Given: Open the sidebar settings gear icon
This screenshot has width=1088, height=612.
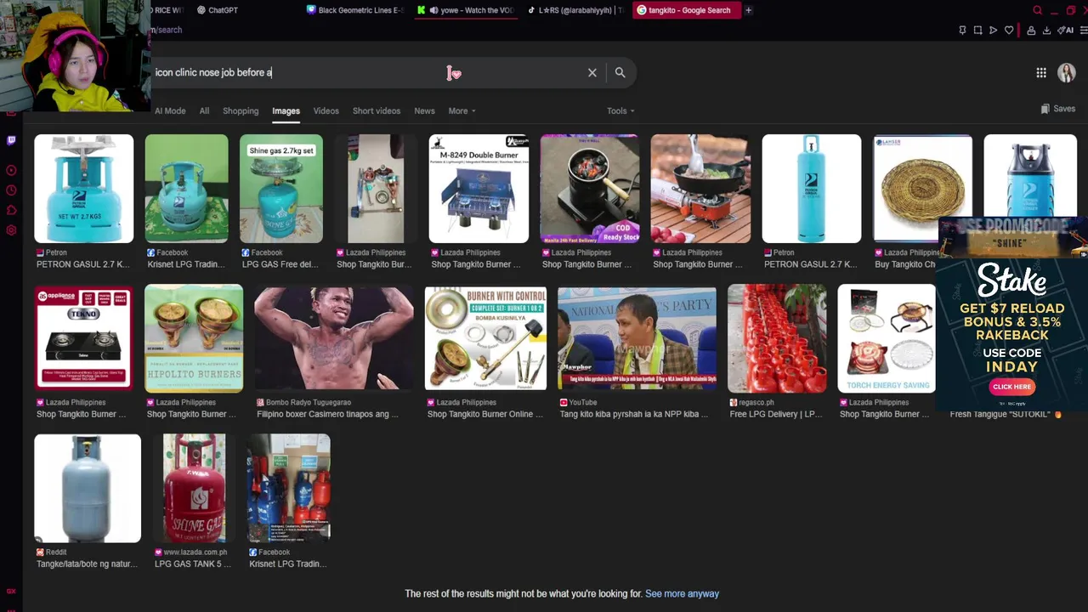Looking at the screenshot, I should coord(11,230).
